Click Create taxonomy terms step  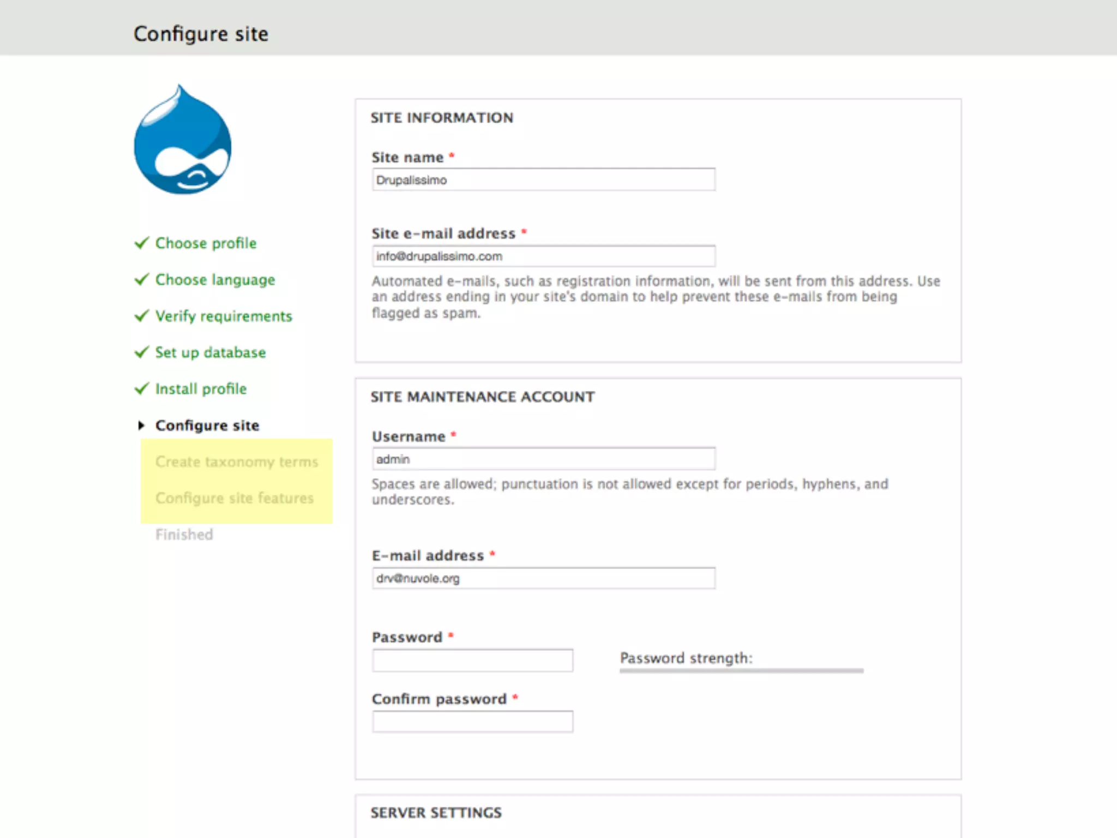pyautogui.click(x=236, y=462)
